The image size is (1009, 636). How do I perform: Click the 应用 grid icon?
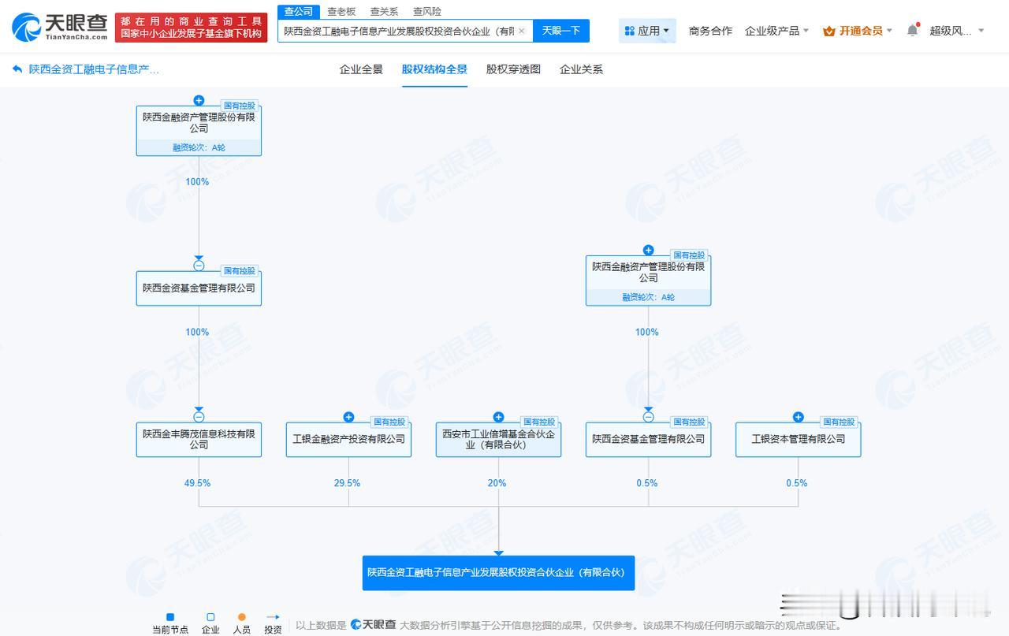(x=629, y=31)
